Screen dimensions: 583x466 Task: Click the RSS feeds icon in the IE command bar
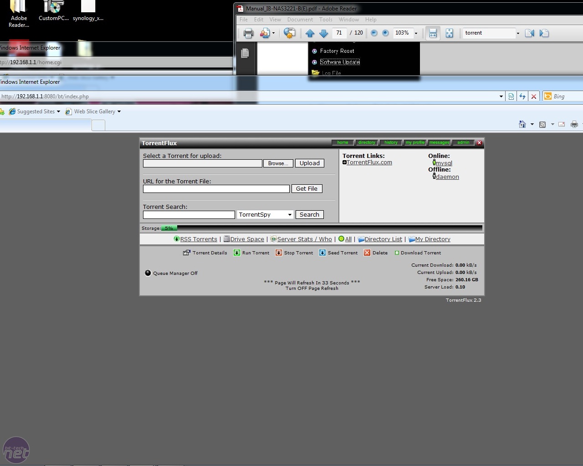pos(542,124)
